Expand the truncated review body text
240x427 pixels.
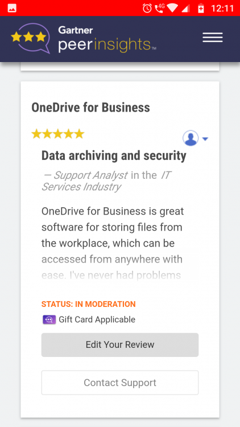click(113, 243)
